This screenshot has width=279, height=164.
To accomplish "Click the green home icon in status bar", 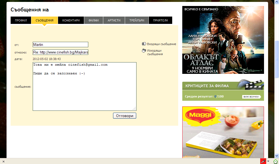I will [x=275, y=161].
